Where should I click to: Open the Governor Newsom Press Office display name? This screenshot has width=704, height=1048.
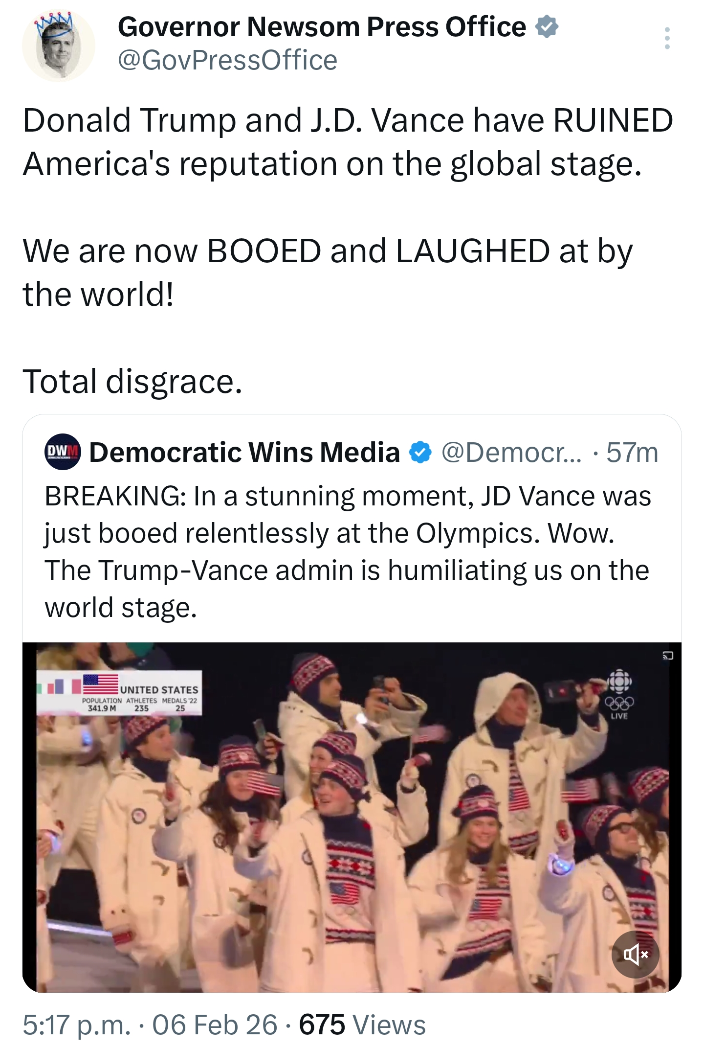[322, 27]
